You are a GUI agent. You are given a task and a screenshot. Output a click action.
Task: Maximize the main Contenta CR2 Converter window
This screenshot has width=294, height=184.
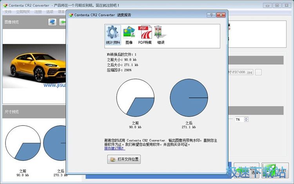(277, 5)
